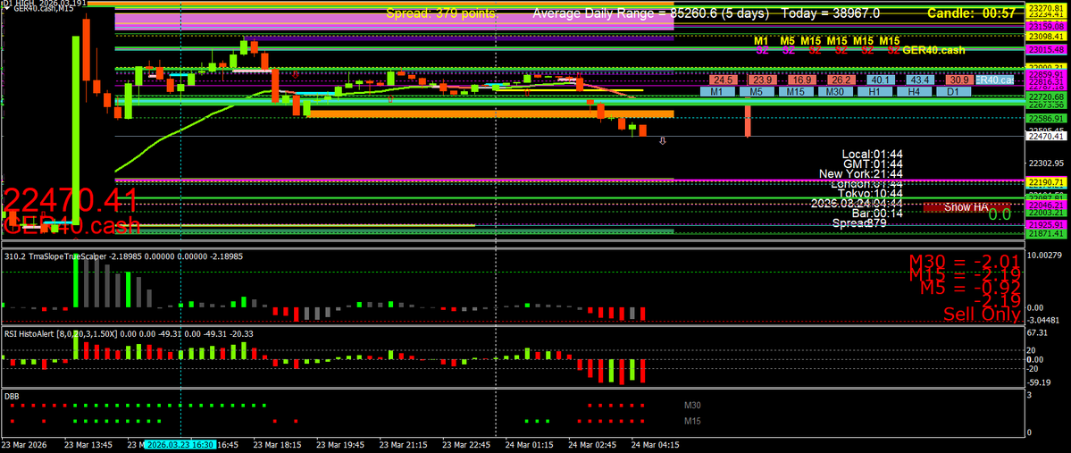1071x453 pixels.
Task: Switch chart to M5 timeframe button
Action: [756, 91]
